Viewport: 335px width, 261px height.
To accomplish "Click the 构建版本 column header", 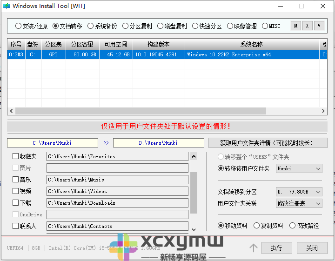I will (159, 44).
